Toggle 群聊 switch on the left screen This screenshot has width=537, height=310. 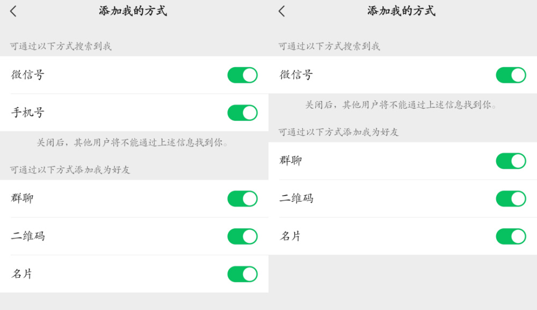pyautogui.click(x=242, y=199)
